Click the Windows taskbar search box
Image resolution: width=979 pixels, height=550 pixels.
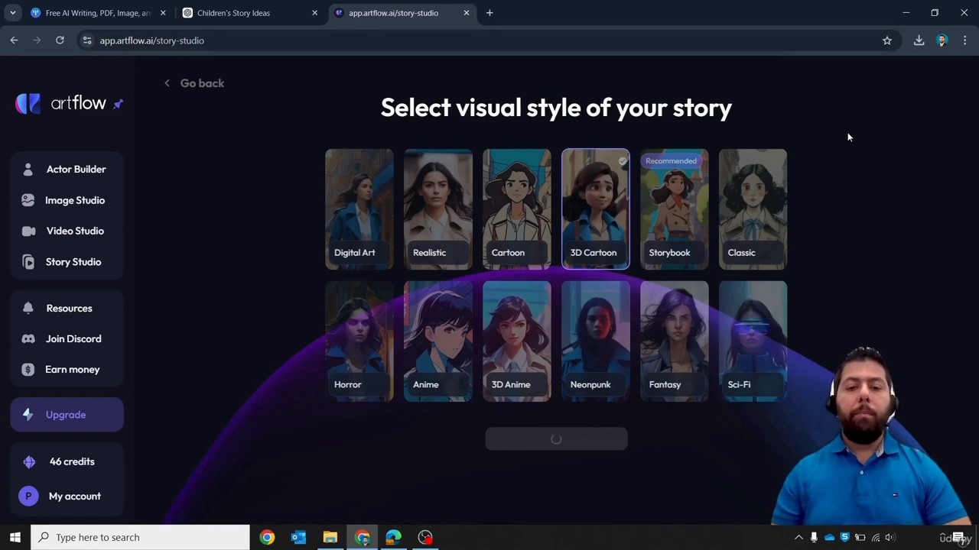pos(140,537)
